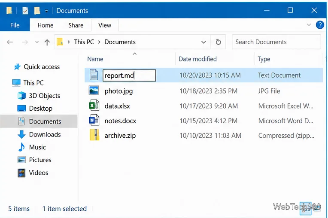
Task: Select This PC in the navigation pane
Action: tap(33, 83)
